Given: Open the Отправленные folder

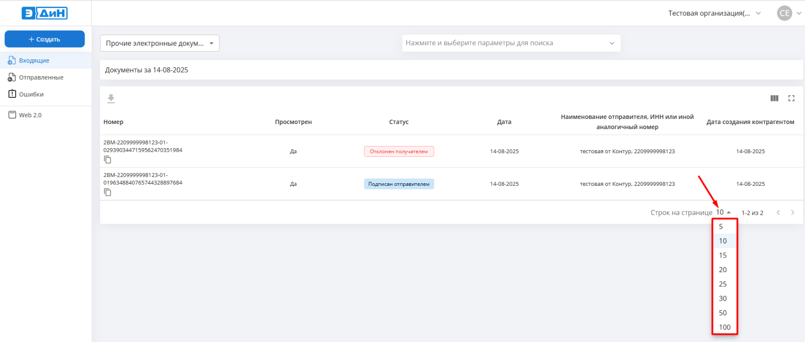Looking at the screenshot, I should pyautogui.click(x=41, y=77).
